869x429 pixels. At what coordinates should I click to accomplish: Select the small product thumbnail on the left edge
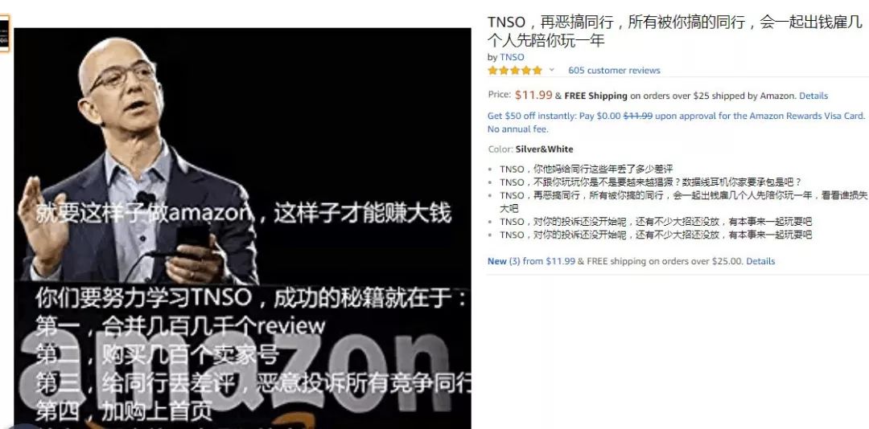pyautogui.click(x=5, y=34)
